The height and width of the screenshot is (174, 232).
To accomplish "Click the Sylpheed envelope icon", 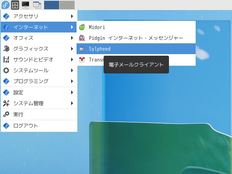I will (82, 49).
